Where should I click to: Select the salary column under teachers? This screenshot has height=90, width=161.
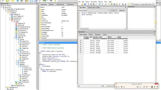point(26,73)
